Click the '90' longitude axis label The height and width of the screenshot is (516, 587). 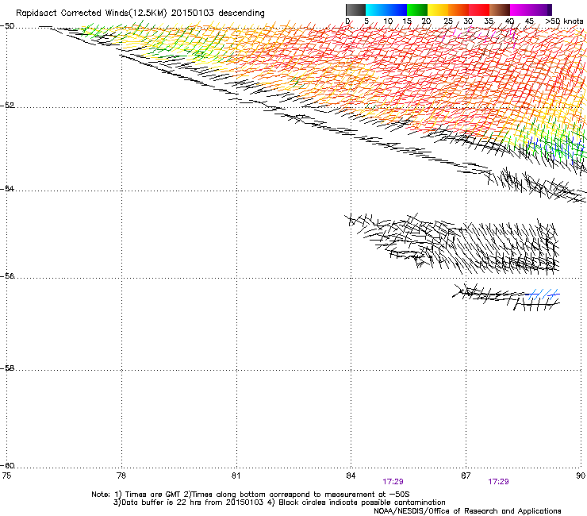pos(581,476)
